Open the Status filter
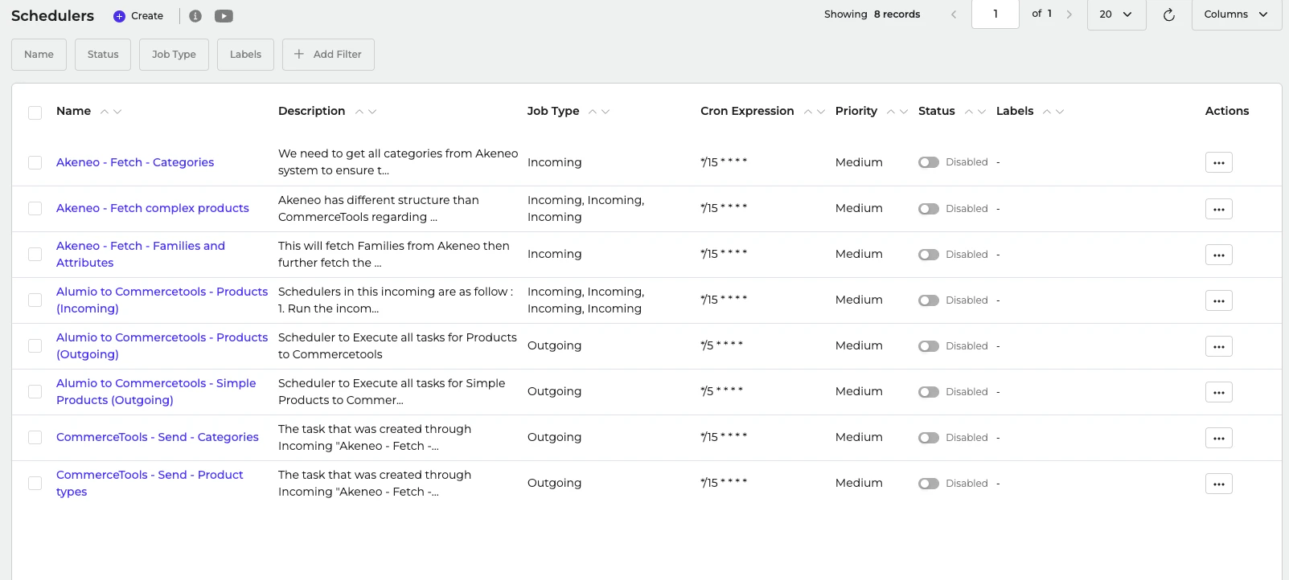The image size is (1289, 580). (103, 55)
